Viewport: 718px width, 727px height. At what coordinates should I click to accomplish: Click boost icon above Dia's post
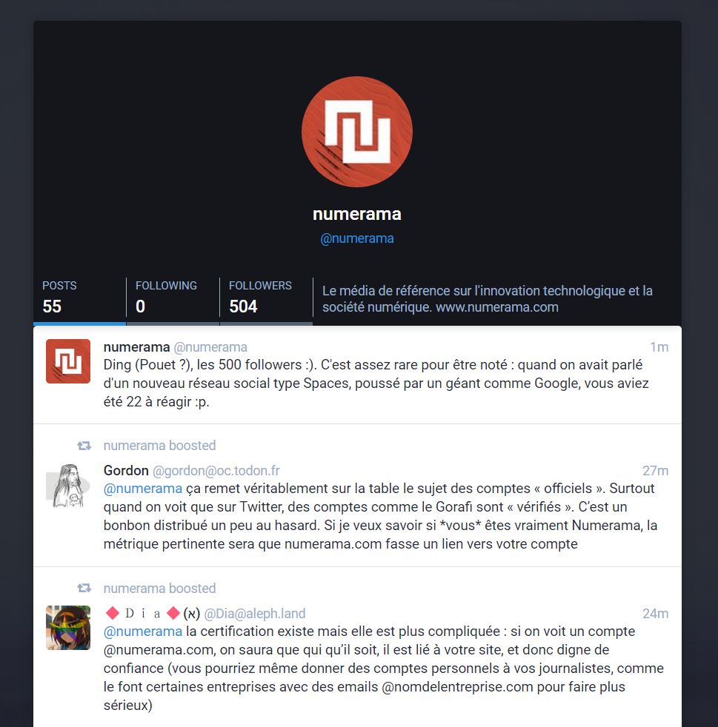tap(84, 589)
